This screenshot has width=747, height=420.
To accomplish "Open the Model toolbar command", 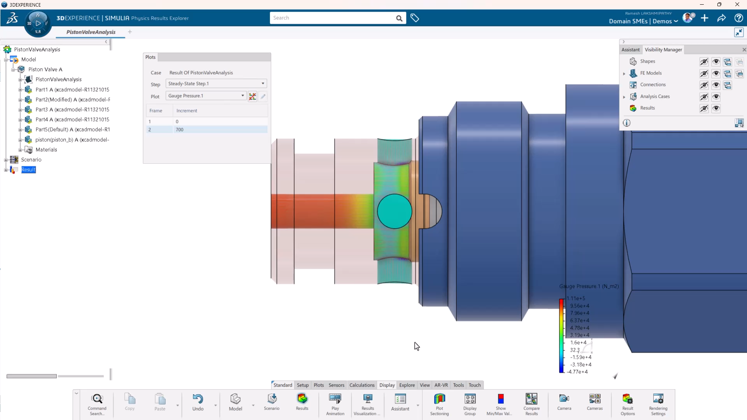I will (x=235, y=402).
